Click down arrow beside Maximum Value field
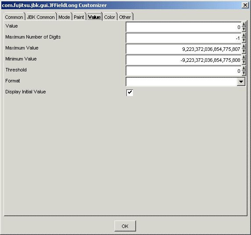251x235 pixels. click(244, 51)
